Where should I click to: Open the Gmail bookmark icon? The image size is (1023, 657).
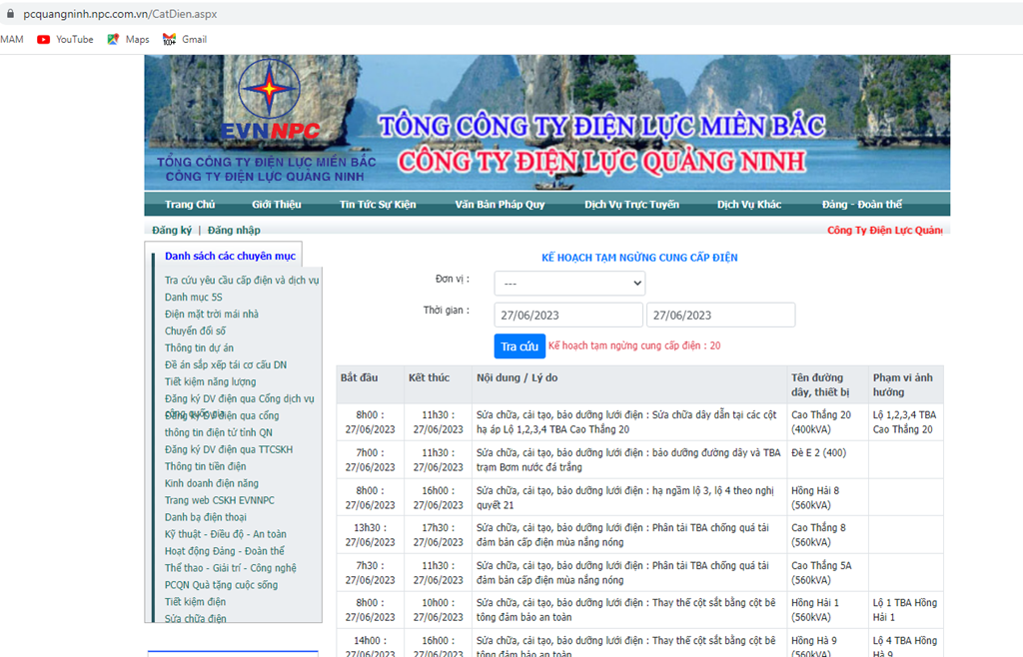tap(169, 39)
